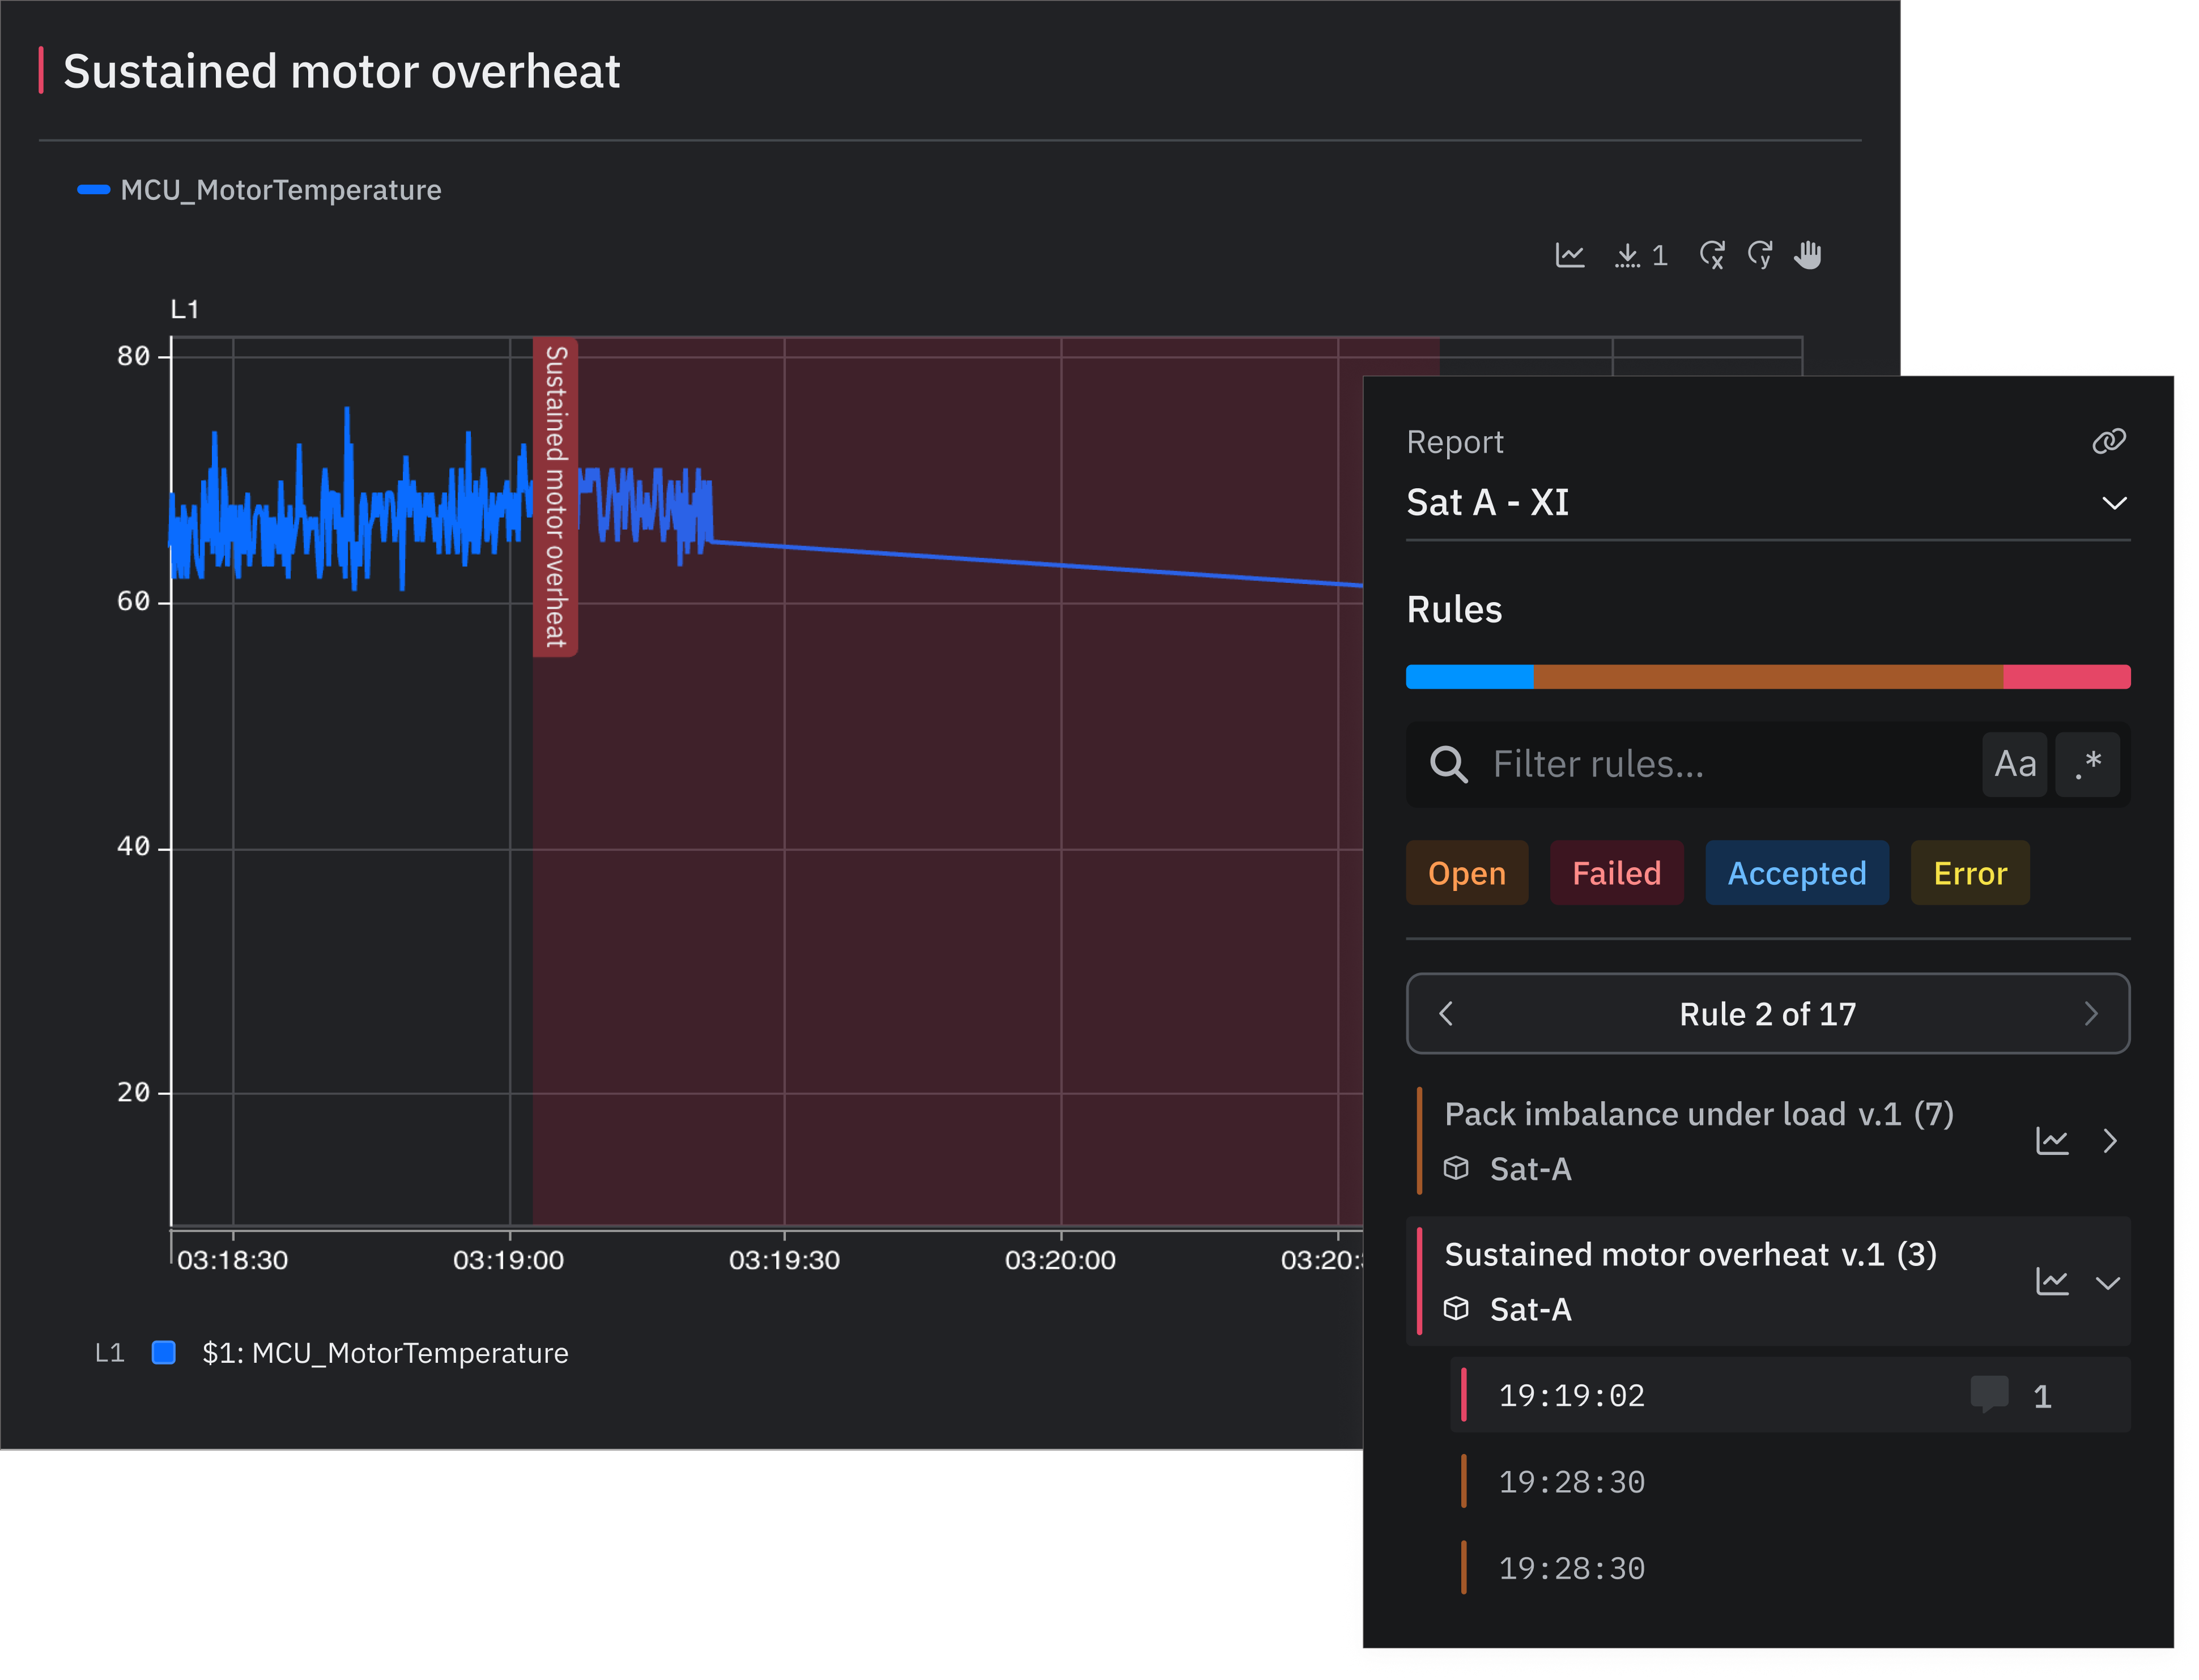Click the blue swatch for $1: MCU_MotorTemperature

click(163, 1353)
